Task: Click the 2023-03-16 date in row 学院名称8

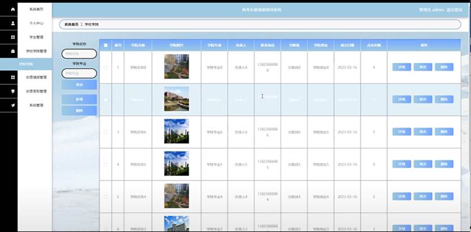Action: coord(347,67)
